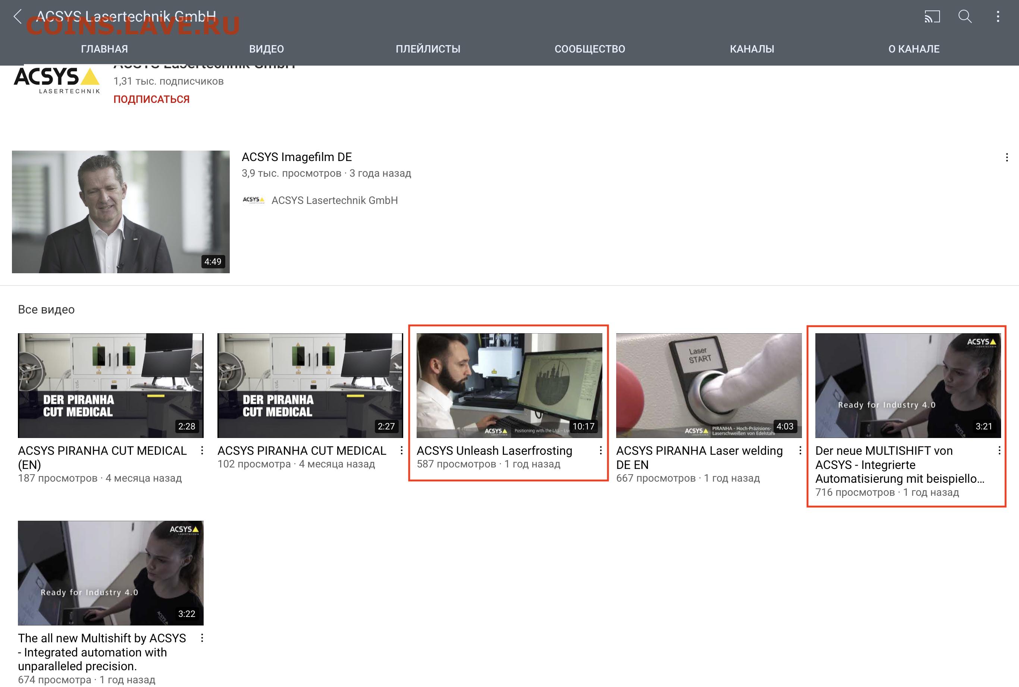Viewport: 1019px width, 687px height.
Task: Open 102-views ACSYS PIRANHA CUT MEDICAL title
Action: point(302,450)
